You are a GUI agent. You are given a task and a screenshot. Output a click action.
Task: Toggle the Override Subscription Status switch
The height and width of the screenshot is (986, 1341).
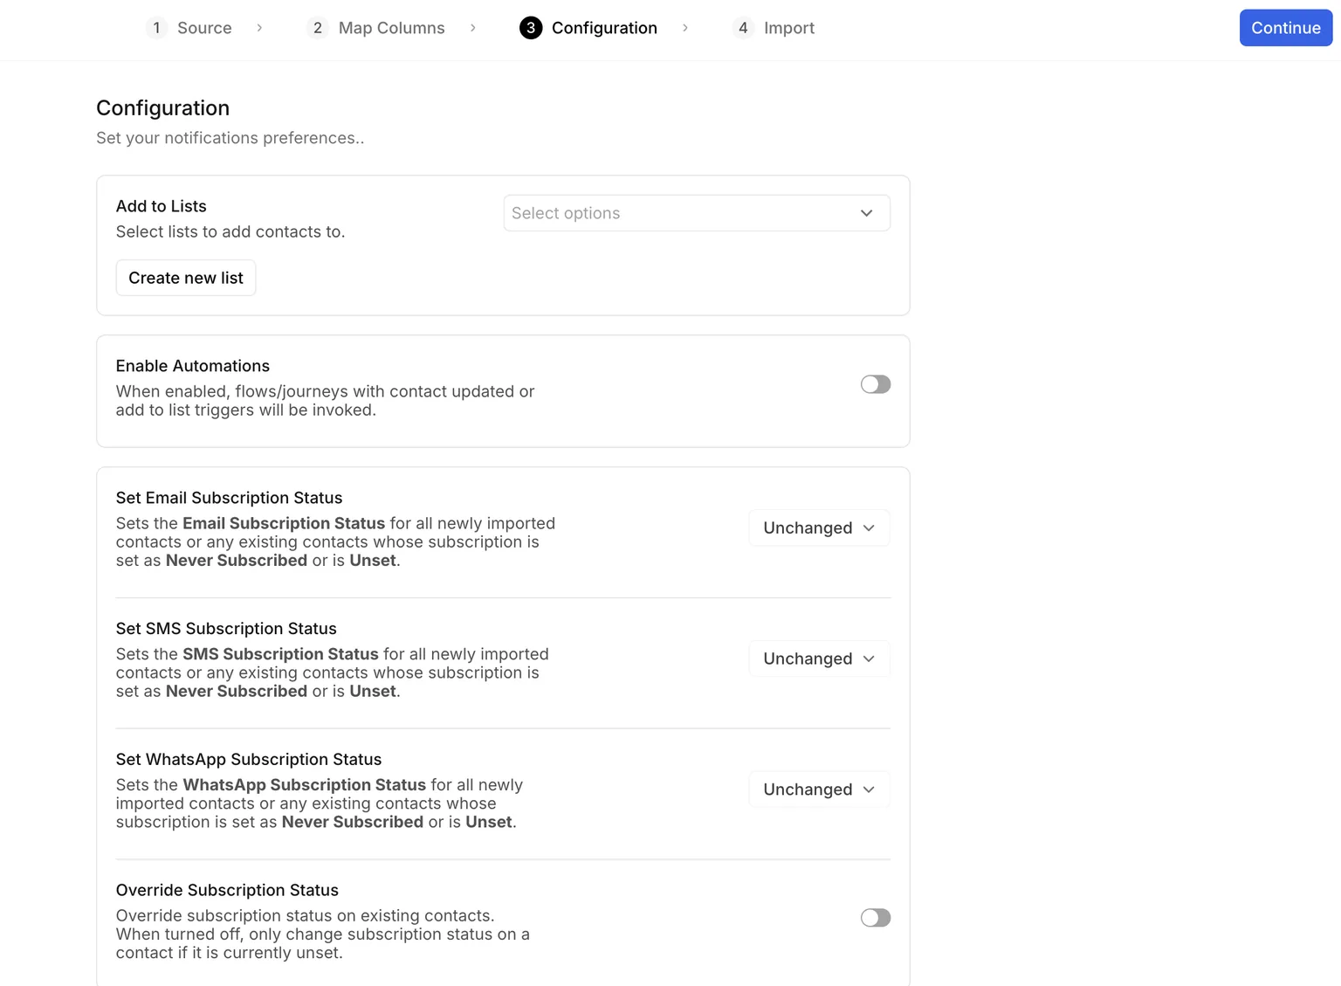pyautogui.click(x=876, y=917)
